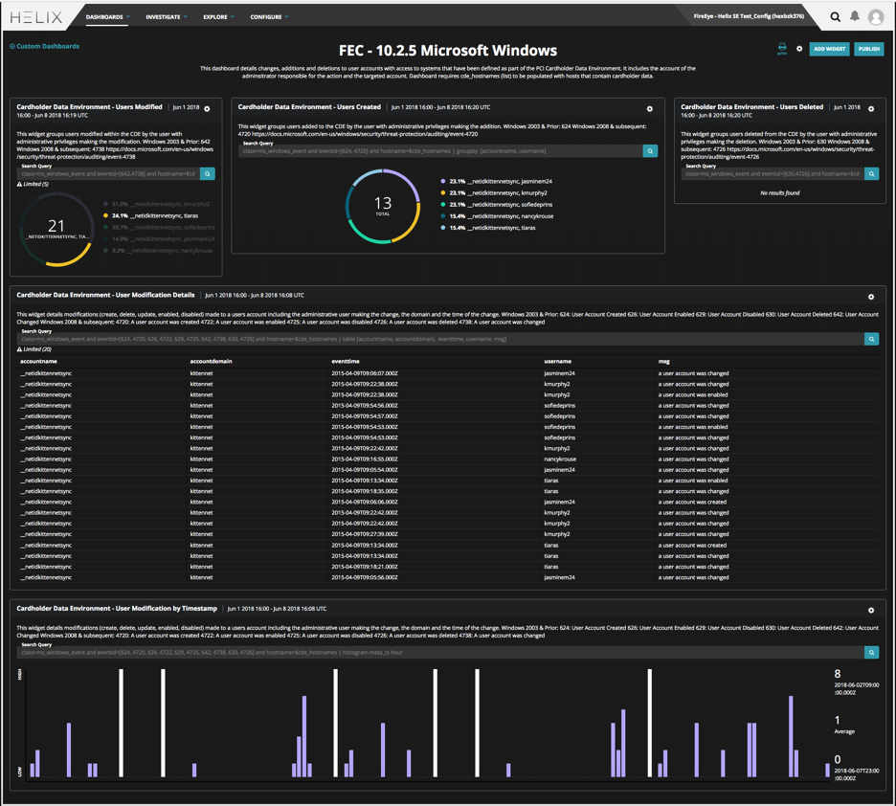The height and width of the screenshot is (806, 896).
Task: Run search in Users Deleted widget
Action: (x=871, y=173)
